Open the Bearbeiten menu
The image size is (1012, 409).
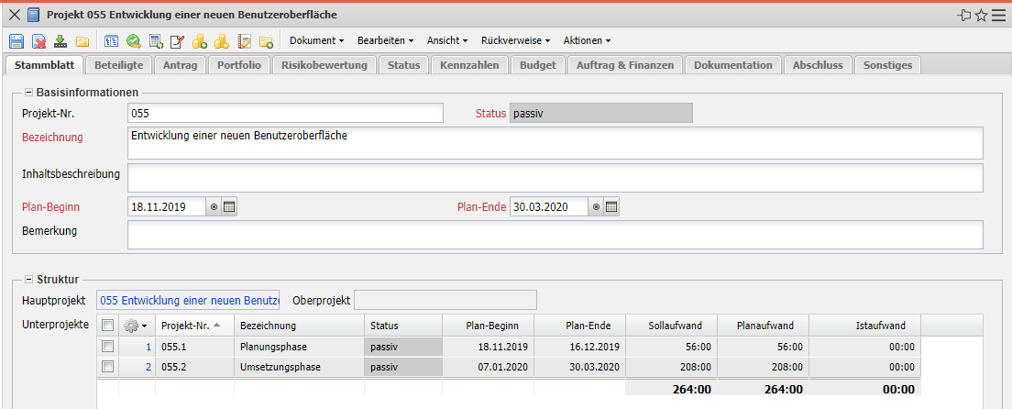pyautogui.click(x=385, y=40)
